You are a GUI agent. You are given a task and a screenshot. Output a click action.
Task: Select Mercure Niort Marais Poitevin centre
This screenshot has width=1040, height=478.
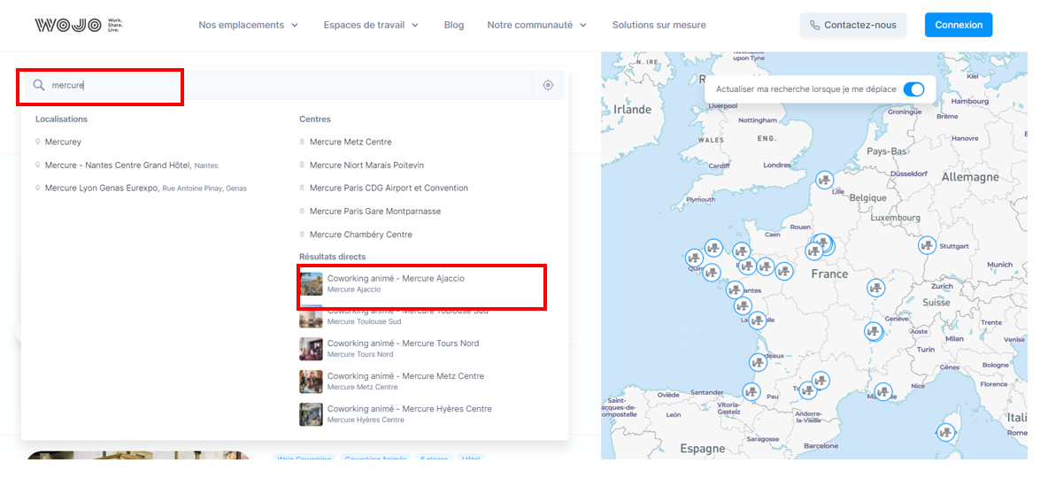(x=366, y=165)
